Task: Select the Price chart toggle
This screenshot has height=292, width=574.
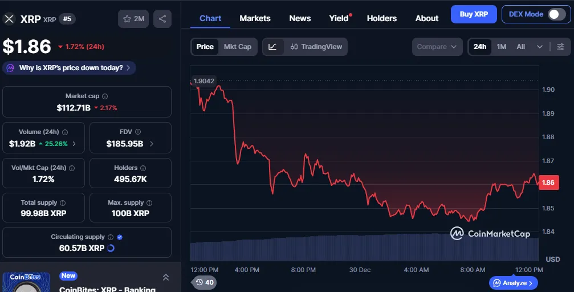Action: 205,47
